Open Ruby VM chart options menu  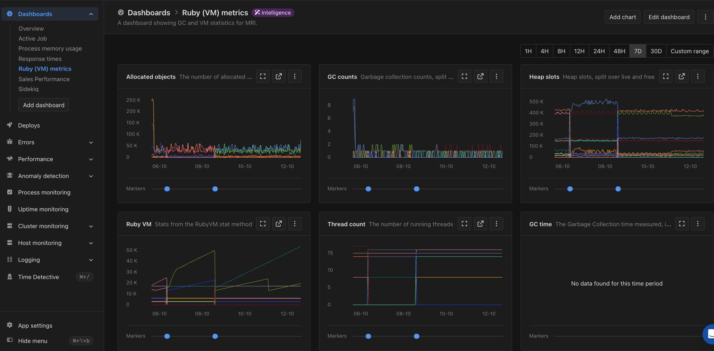[295, 224]
